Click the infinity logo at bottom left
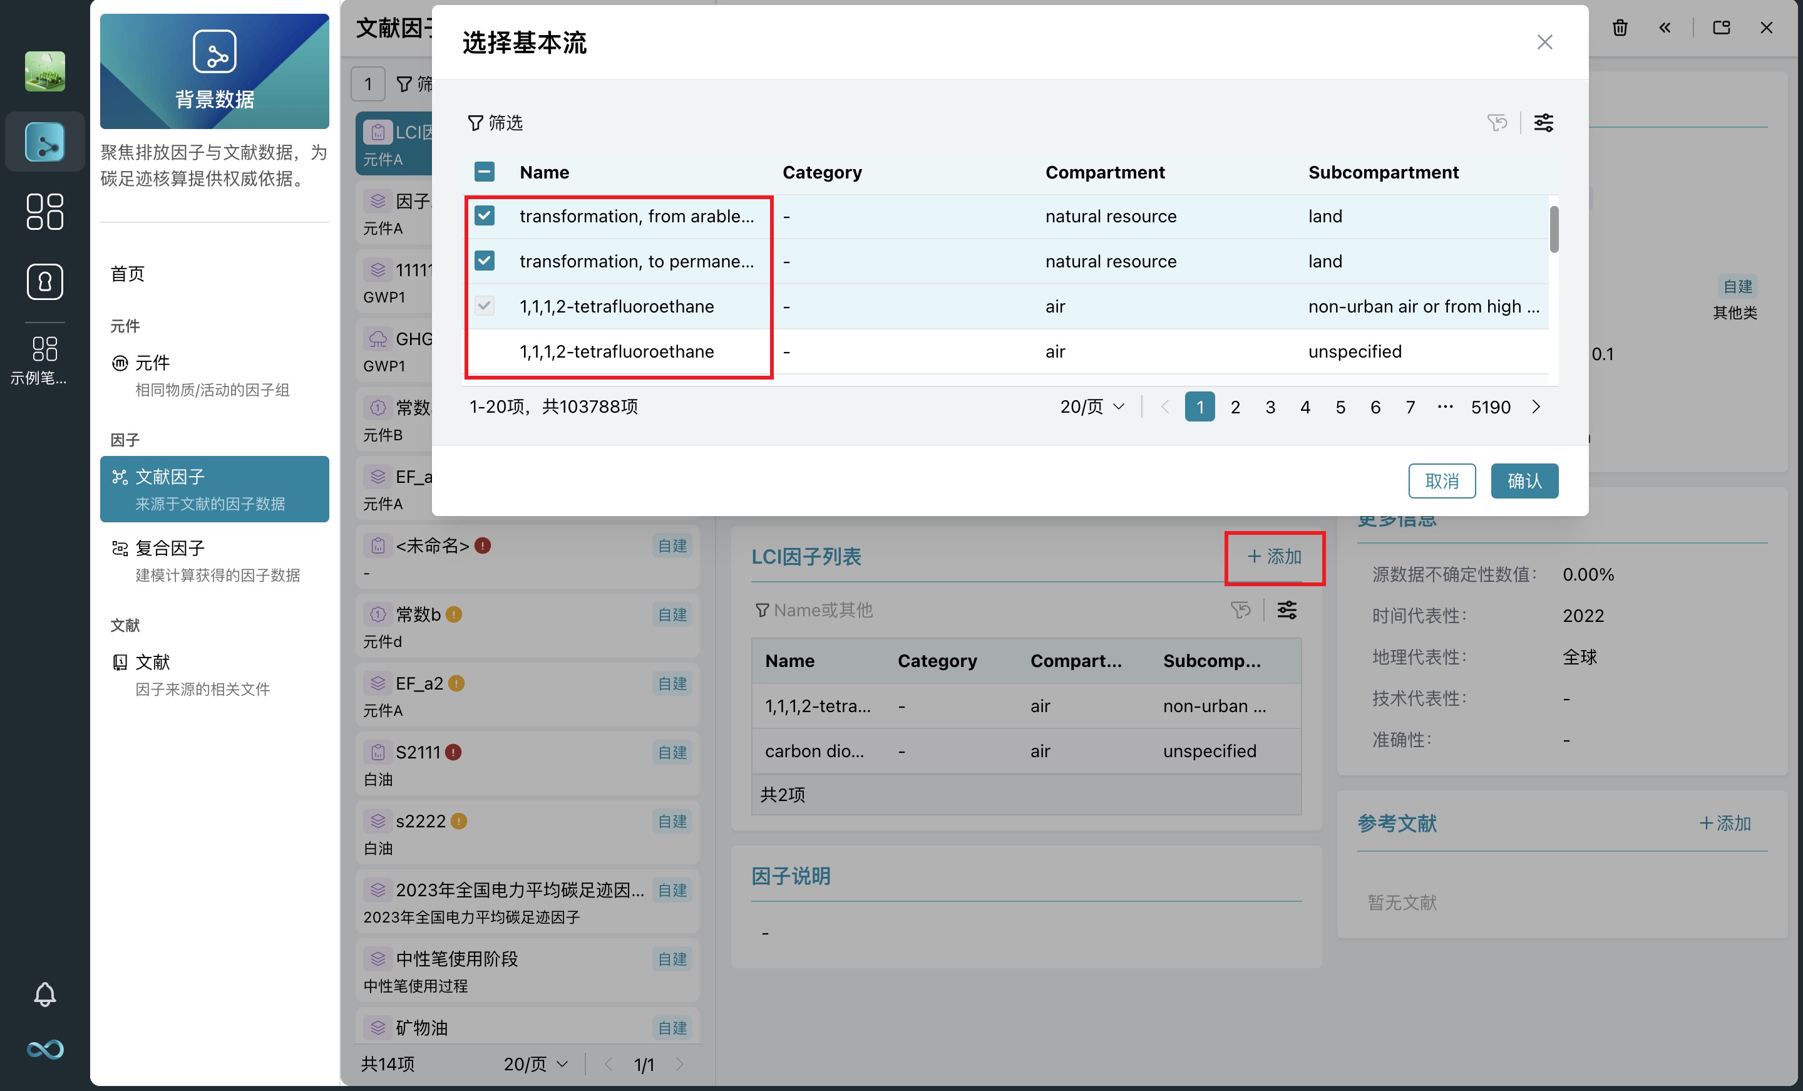 tap(44, 1049)
